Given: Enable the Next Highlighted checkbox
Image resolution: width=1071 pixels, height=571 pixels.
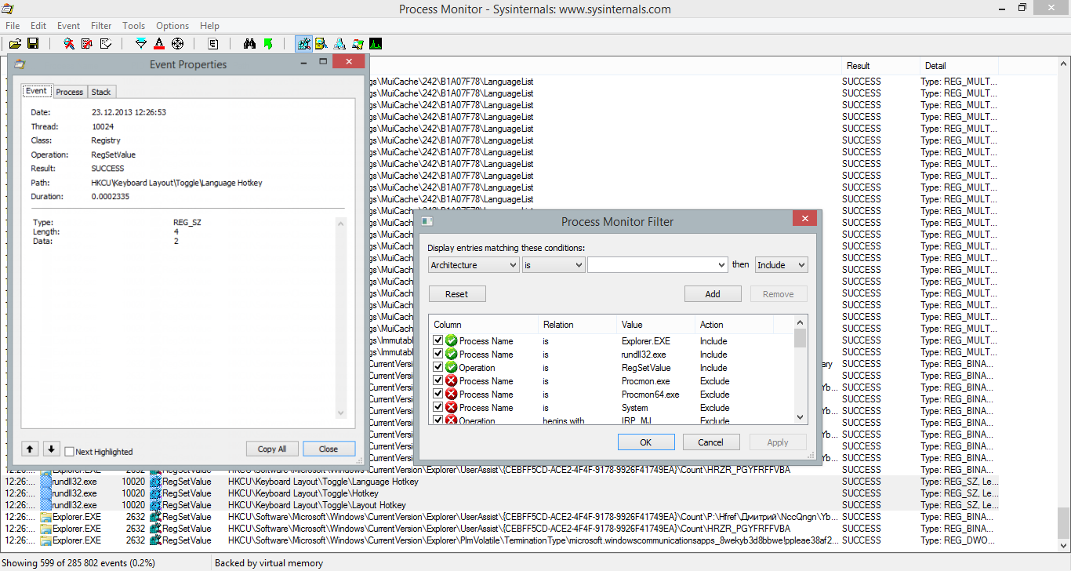Looking at the screenshot, I should tap(70, 452).
